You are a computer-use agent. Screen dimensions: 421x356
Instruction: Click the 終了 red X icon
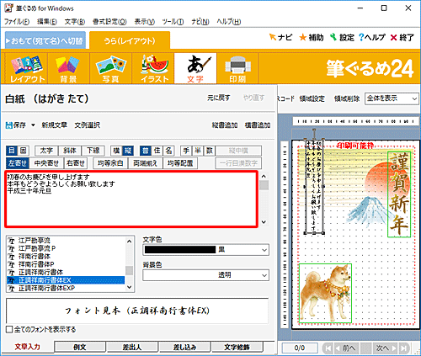402,37
